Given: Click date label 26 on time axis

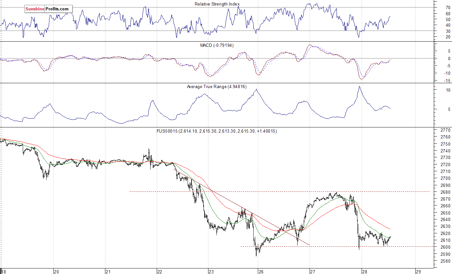Looking at the screenshot, I should (x=261, y=271).
